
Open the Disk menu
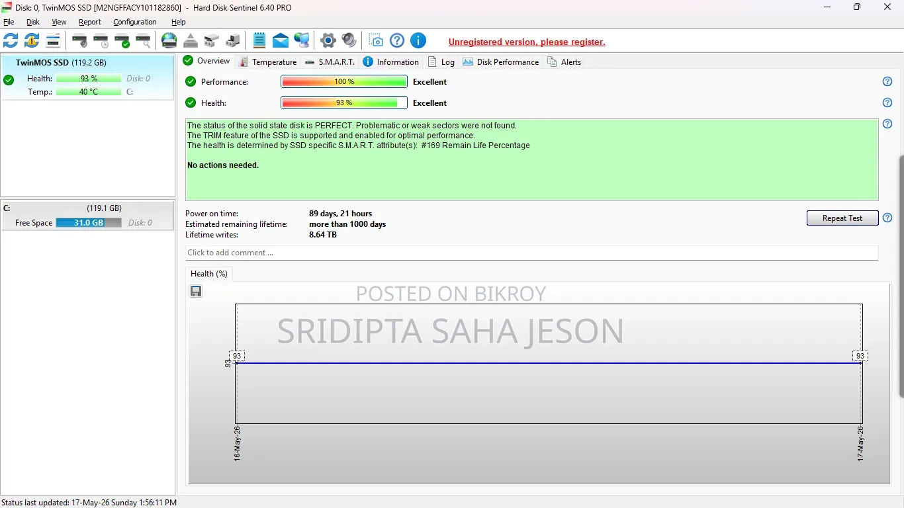coord(33,22)
